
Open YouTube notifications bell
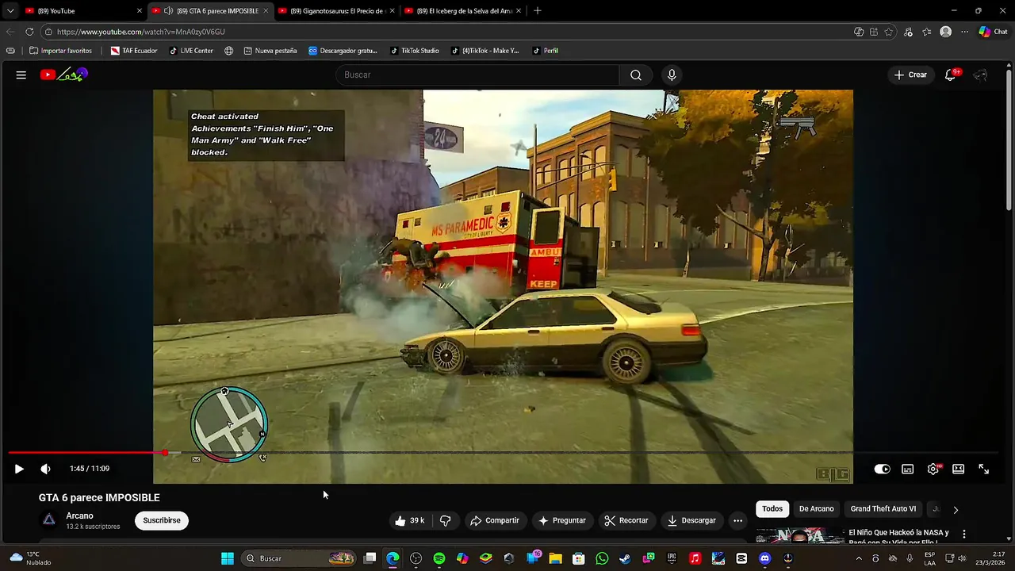[951, 75]
